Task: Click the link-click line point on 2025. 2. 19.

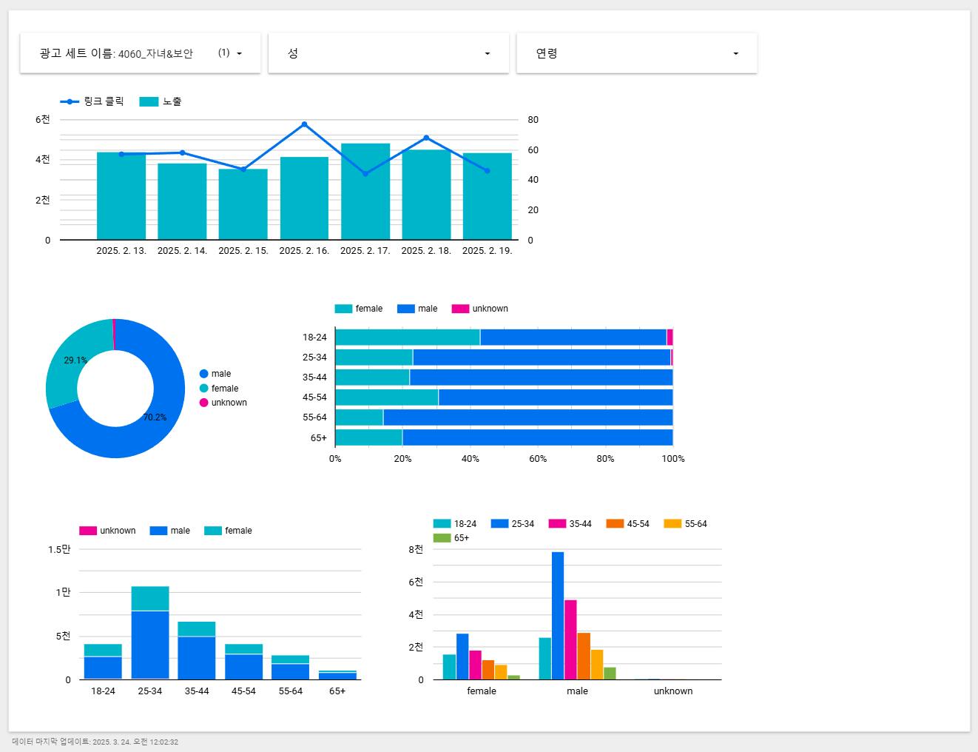Action: pyautogui.click(x=488, y=171)
